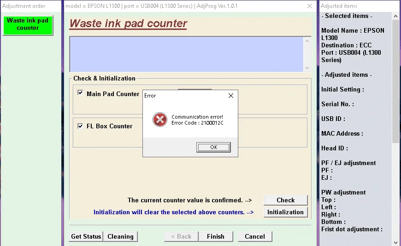
Task: Click the Cancel button
Action: 255,236
